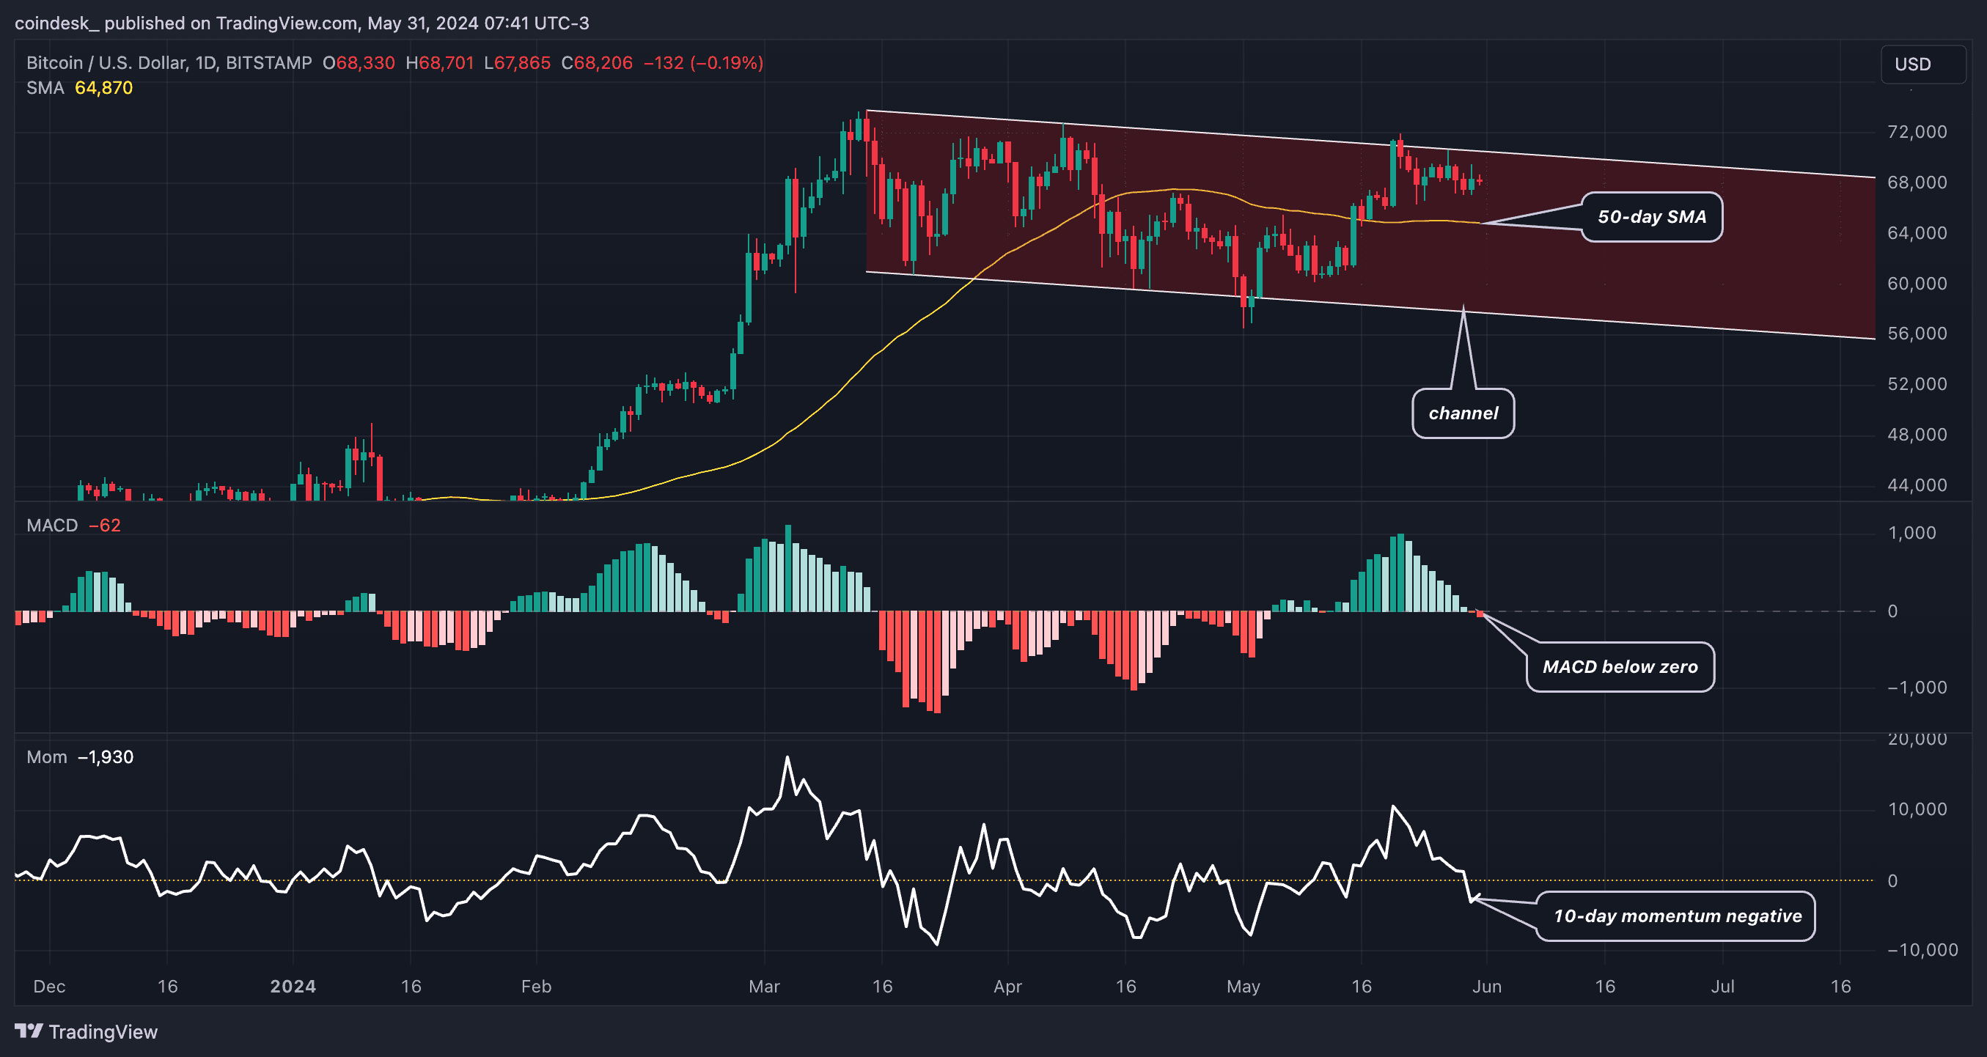Click the coindesk_ published header text
This screenshot has height=1057, width=1987.
pyautogui.click(x=301, y=23)
